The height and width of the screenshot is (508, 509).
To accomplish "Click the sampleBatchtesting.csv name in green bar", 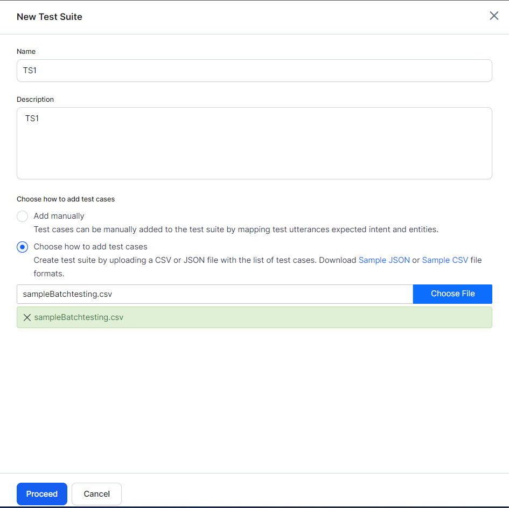I will point(79,317).
